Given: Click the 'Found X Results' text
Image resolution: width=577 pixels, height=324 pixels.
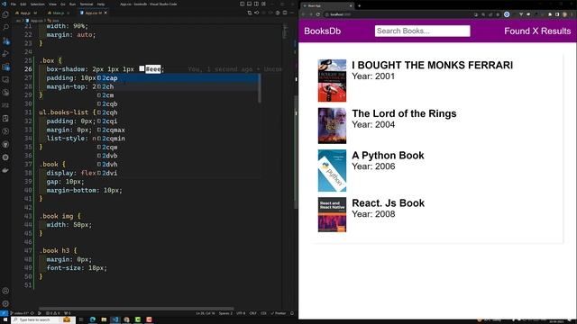Looking at the screenshot, I should point(537,31).
